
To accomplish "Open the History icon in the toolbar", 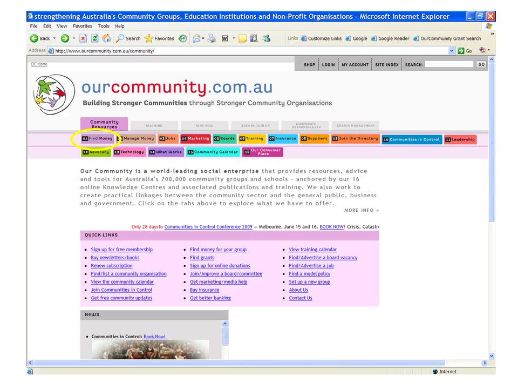I will [x=183, y=38].
